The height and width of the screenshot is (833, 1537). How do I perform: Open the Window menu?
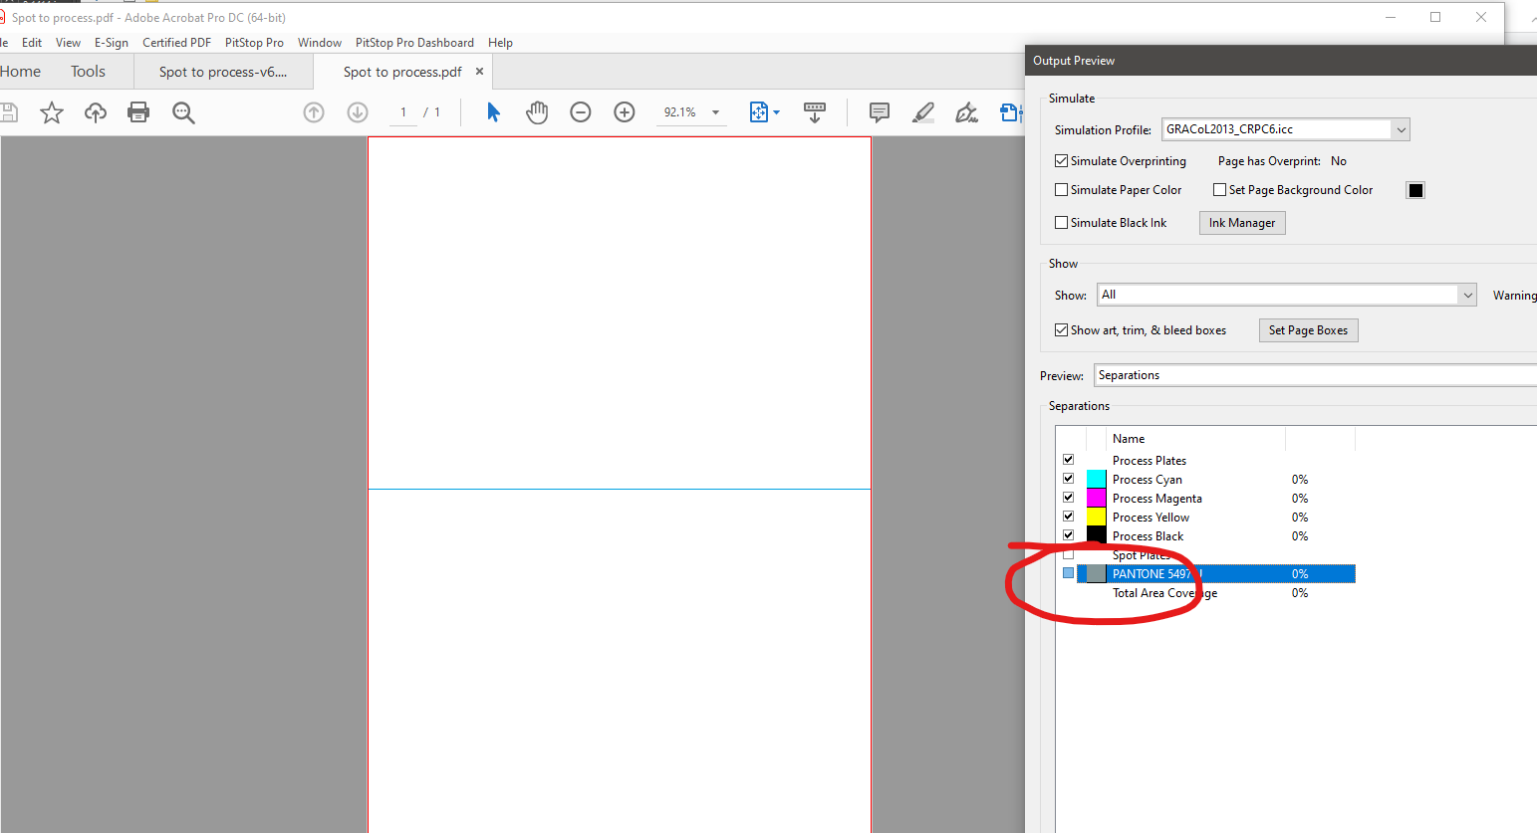click(x=320, y=43)
